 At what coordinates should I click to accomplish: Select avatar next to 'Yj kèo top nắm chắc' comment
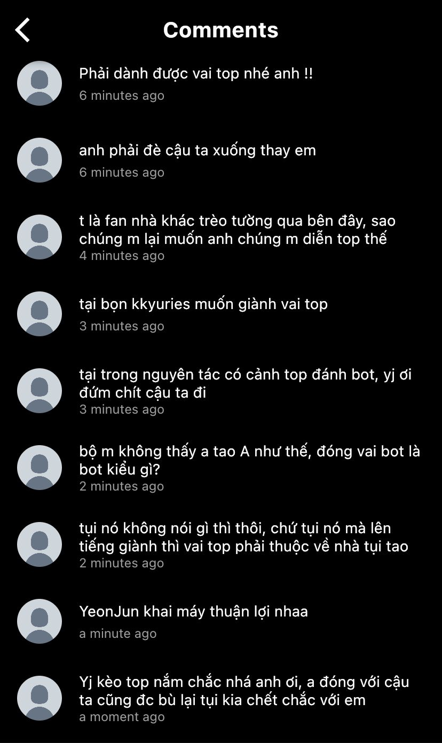point(40,698)
